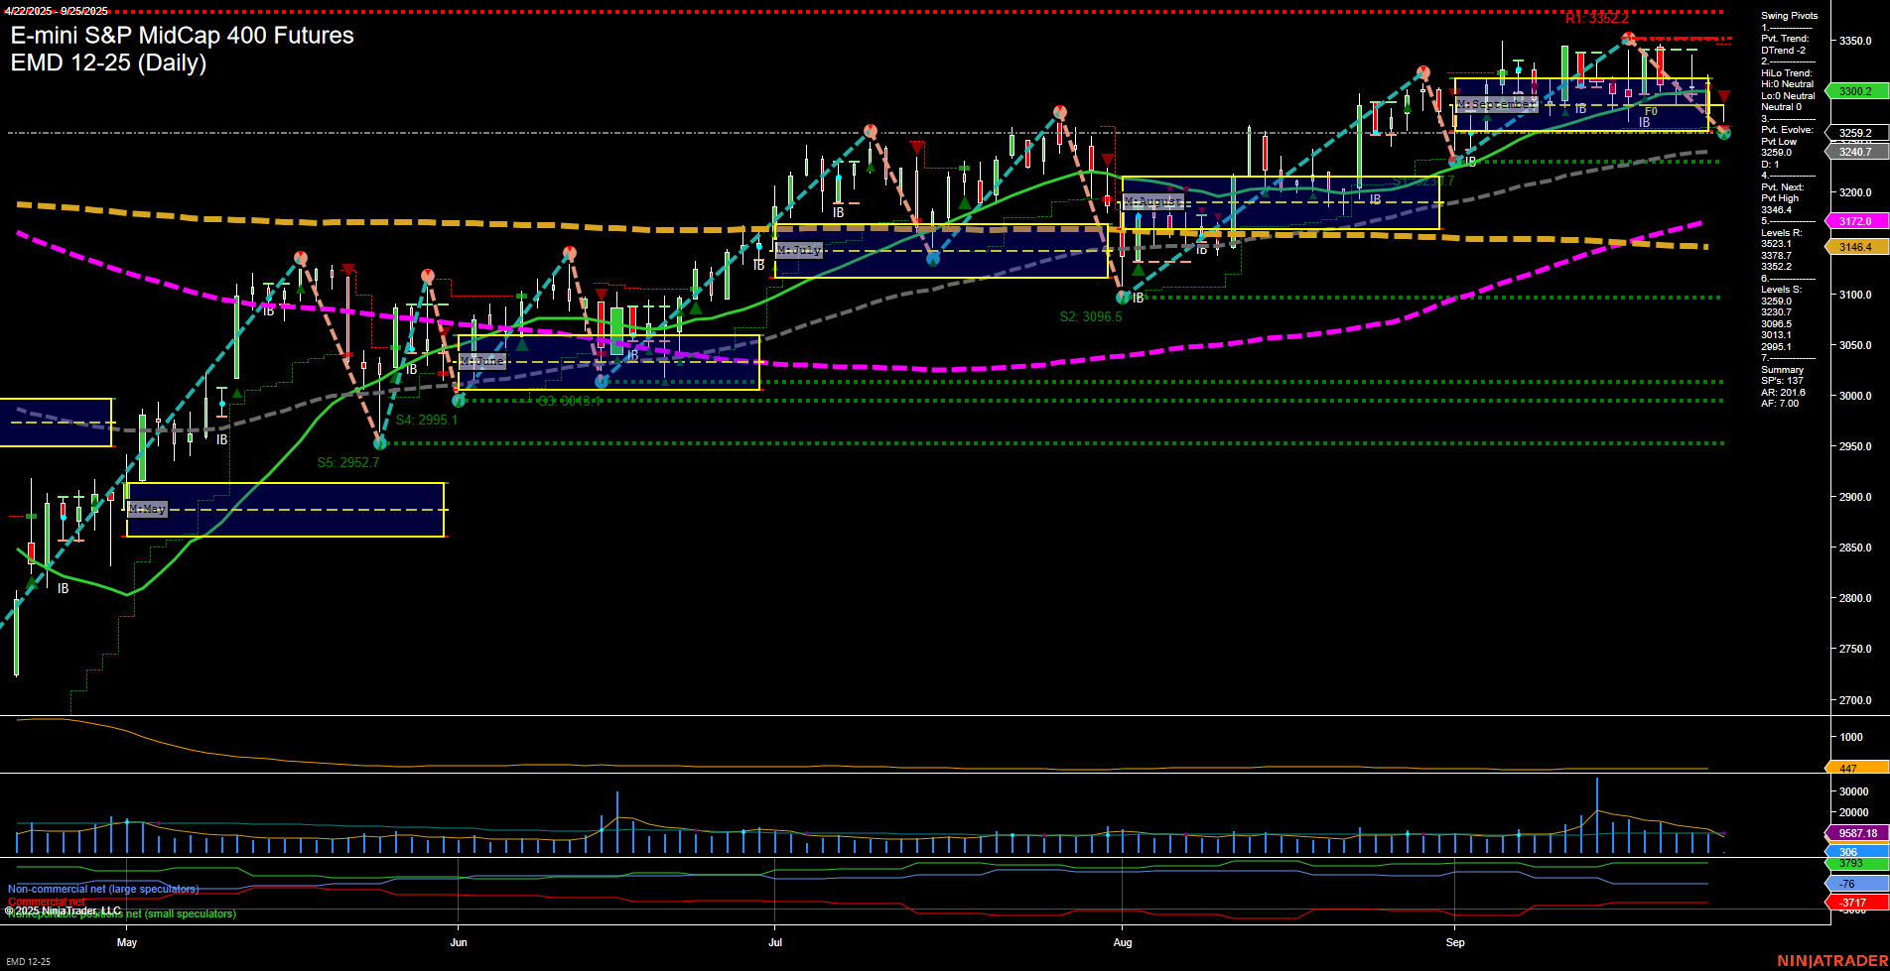Screen dimensions: 1890x971
Task: Click the orange 447 indicator value tag
Action: (1847, 768)
